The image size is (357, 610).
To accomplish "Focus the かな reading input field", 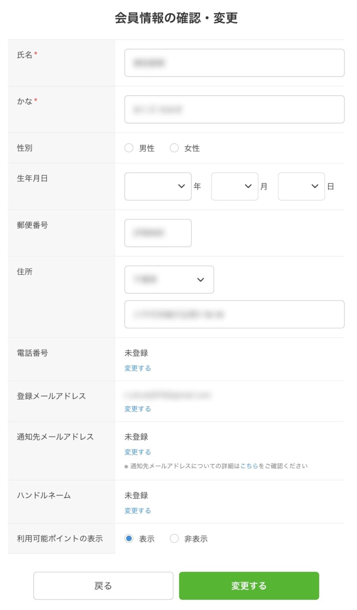I will click(234, 109).
